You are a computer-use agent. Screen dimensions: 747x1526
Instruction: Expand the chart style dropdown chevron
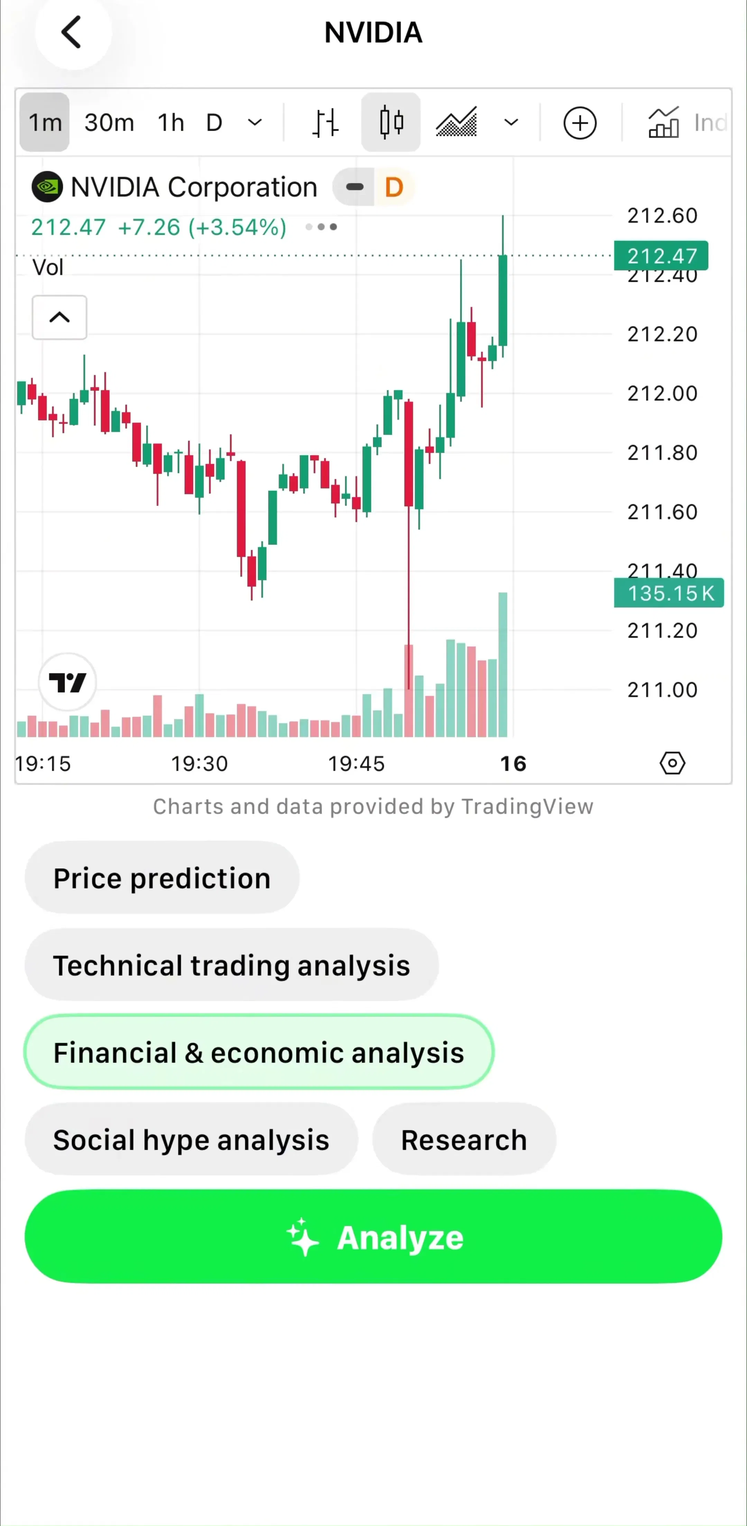click(x=511, y=123)
